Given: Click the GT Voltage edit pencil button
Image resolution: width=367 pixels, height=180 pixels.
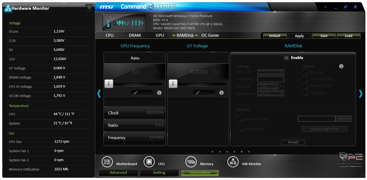Looking at the screenshot, I should coord(204,93).
